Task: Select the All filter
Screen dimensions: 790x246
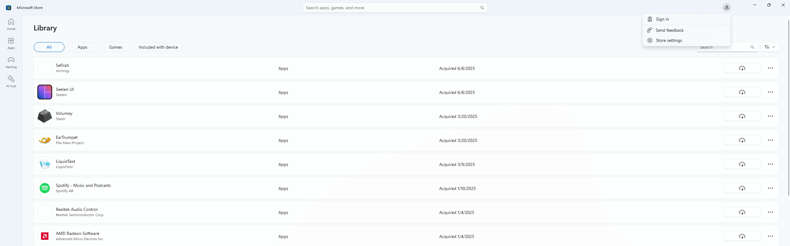Action: coord(49,47)
